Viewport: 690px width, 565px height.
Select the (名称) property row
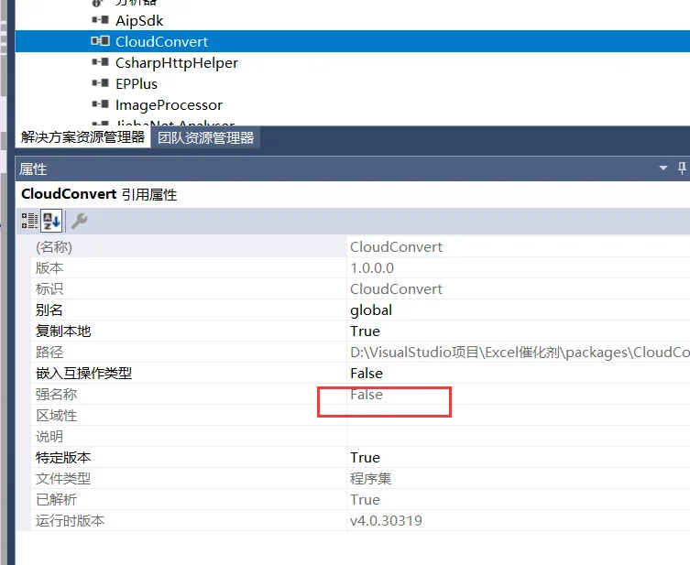pos(360,246)
